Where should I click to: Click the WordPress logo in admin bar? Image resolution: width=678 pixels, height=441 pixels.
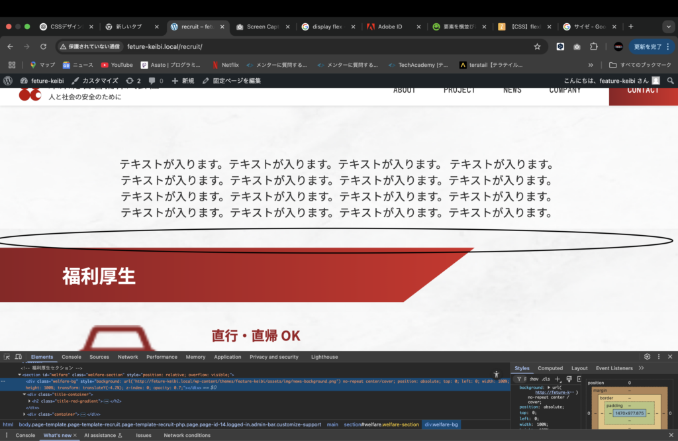[x=8, y=81]
